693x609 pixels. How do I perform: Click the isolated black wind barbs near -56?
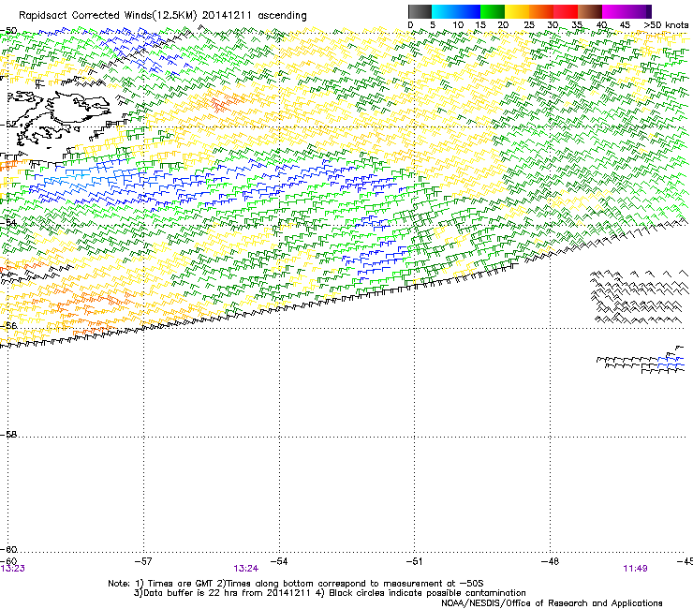[639, 297]
